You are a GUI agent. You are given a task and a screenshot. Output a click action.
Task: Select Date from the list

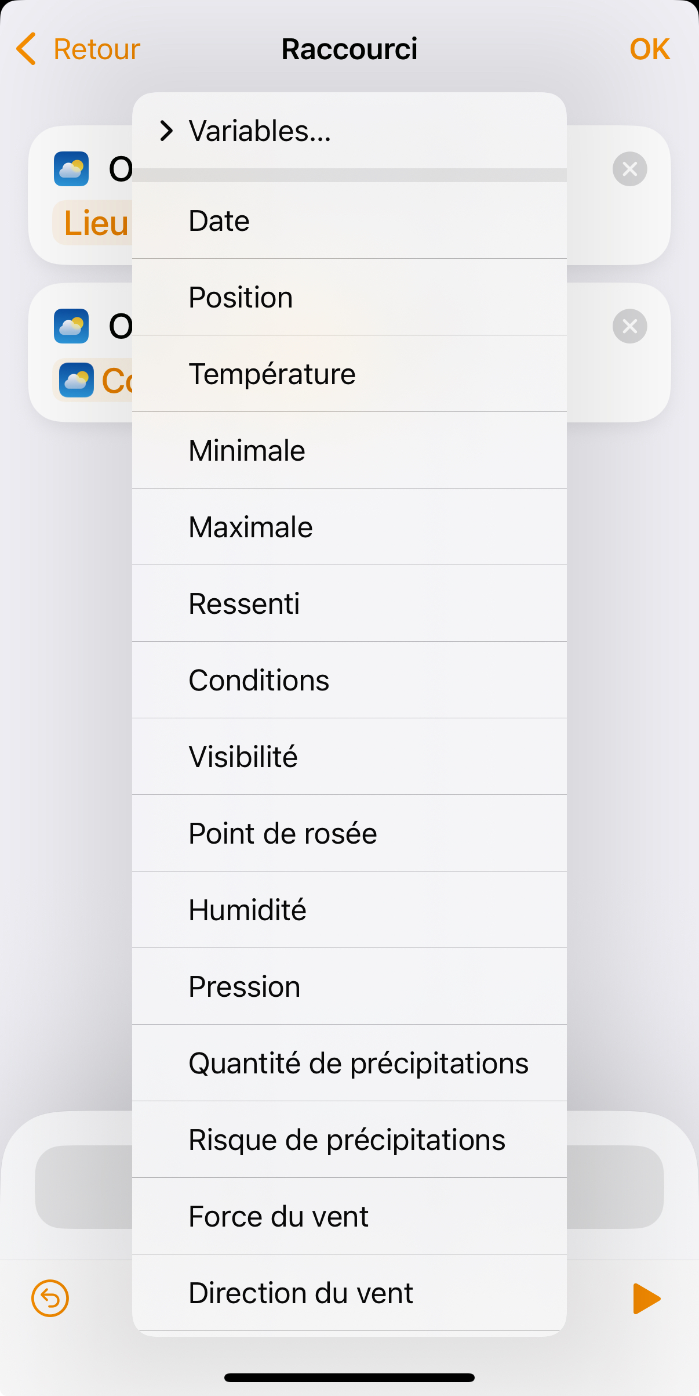click(349, 220)
